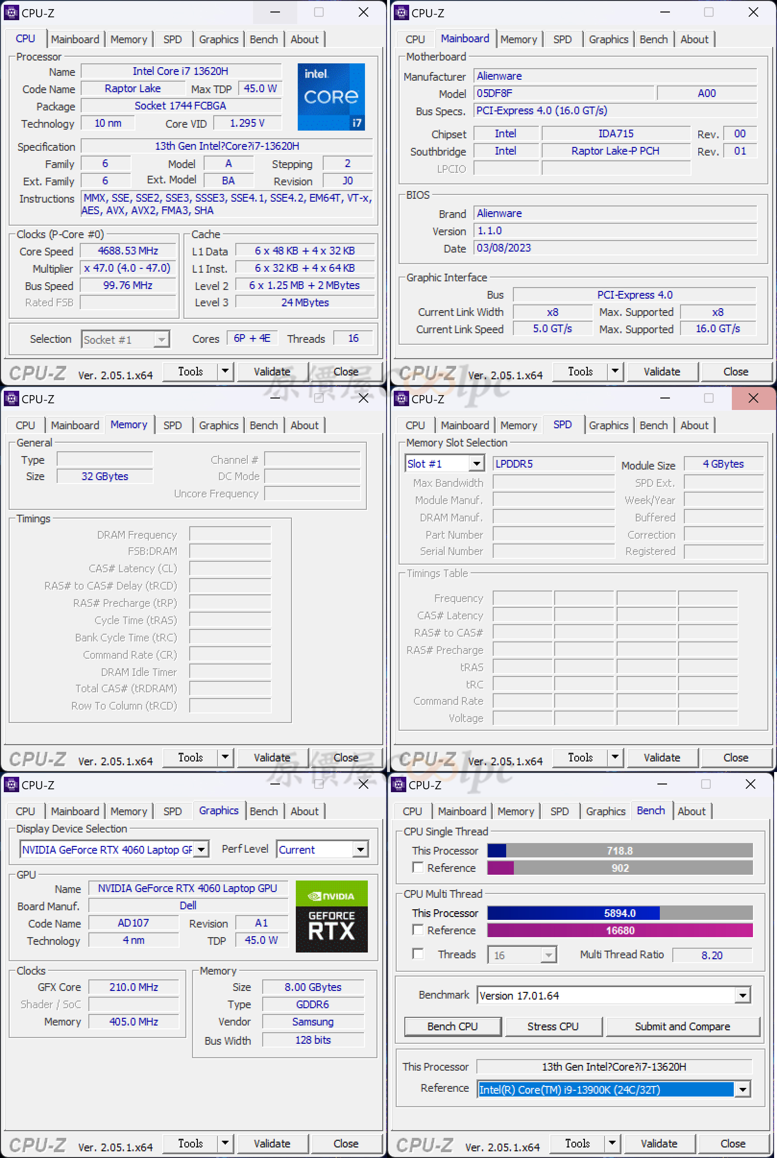Click the CPU-Z title icon in the CPU-tab window
This screenshot has height=1158, width=777.
(x=11, y=12)
